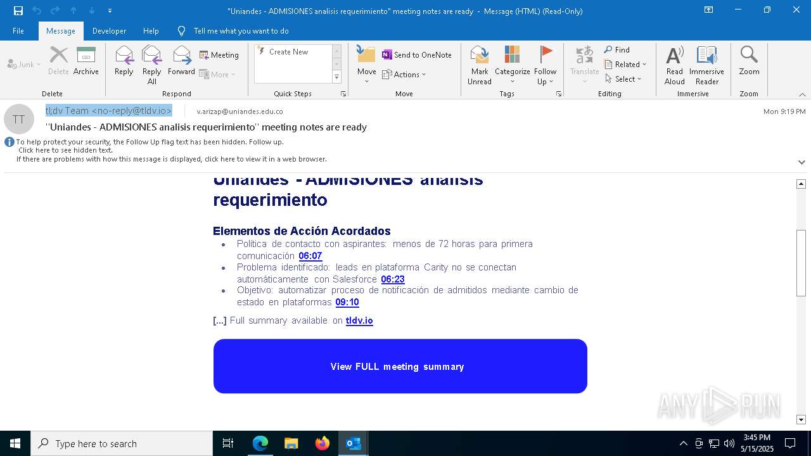Image resolution: width=811 pixels, height=456 pixels.
Task: Open the Tags dialog launcher
Action: coord(559,94)
